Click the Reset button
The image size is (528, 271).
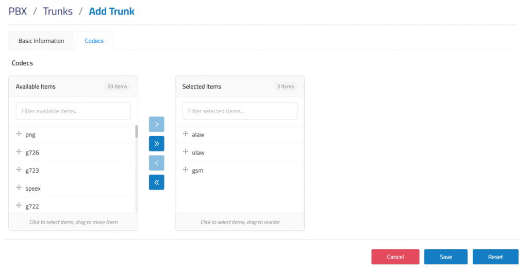(x=495, y=257)
